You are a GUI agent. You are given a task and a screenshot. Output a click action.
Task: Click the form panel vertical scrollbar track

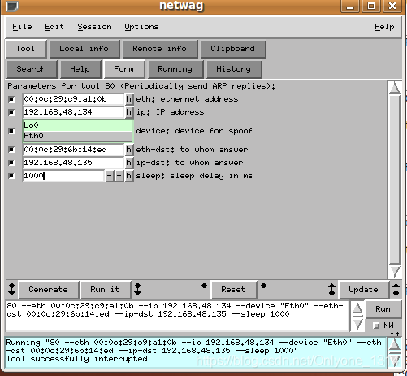(x=395, y=179)
